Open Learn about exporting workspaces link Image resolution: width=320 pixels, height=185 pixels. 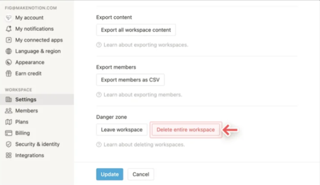(x=145, y=45)
